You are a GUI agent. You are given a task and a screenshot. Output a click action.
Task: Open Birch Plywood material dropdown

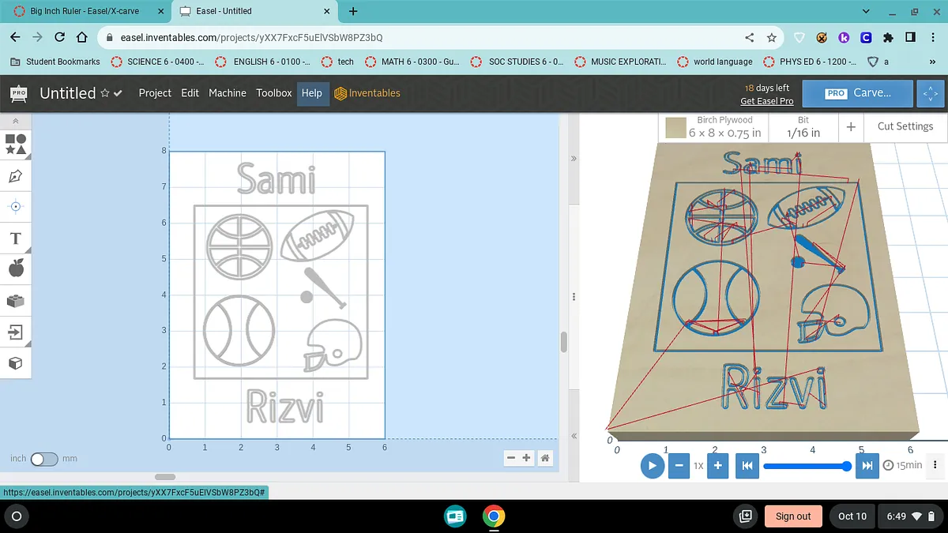tap(714, 127)
